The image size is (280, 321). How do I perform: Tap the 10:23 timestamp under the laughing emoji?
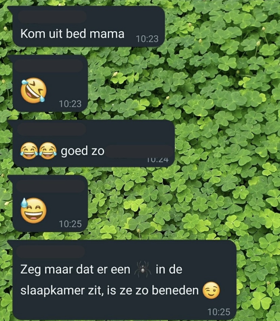70,104
